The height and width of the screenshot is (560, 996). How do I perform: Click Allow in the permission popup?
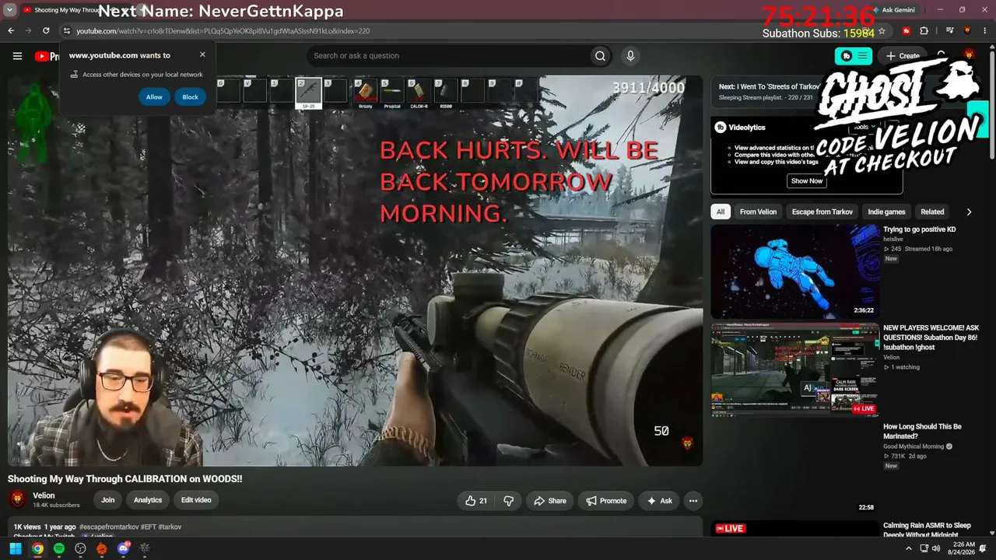pyautogui.click(x=154, y=97)
